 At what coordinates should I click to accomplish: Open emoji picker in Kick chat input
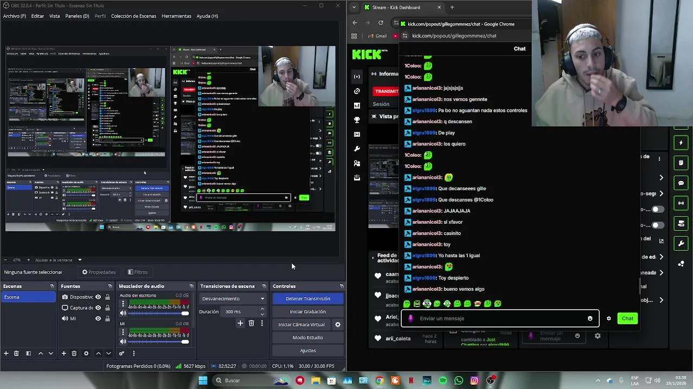tap(590, 318)
